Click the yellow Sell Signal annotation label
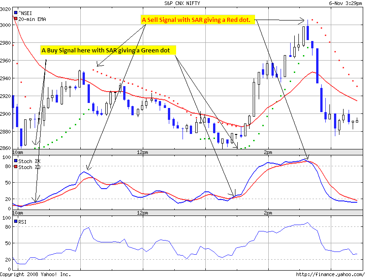The height and width of the screenshot is (277, 365). click(x=198, y=20)
